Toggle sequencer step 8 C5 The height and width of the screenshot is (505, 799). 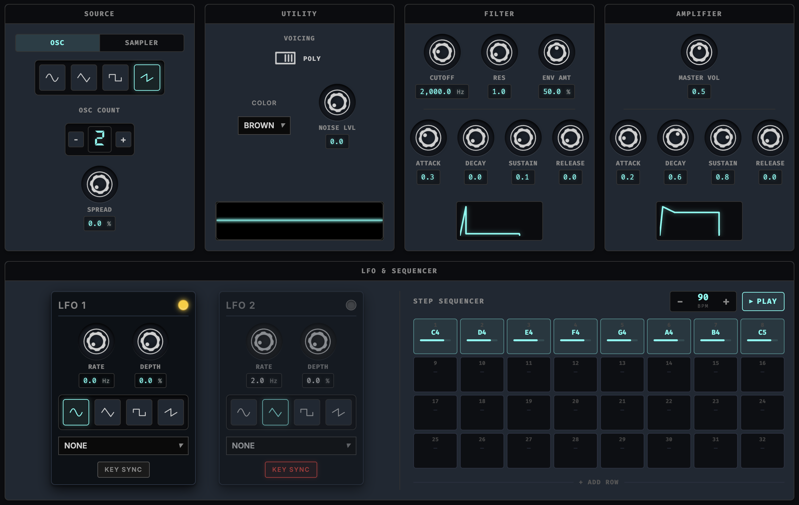[x=762, y=336]
